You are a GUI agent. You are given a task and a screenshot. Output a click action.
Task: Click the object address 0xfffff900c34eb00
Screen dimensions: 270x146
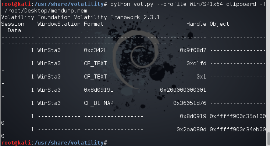(x=238, y=130)
